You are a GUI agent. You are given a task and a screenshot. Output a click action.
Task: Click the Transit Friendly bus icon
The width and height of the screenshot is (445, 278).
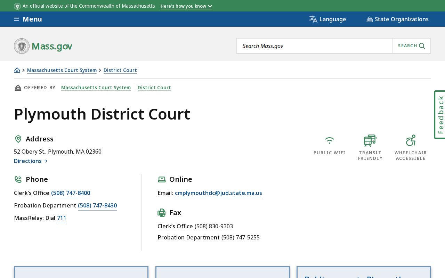370,140
